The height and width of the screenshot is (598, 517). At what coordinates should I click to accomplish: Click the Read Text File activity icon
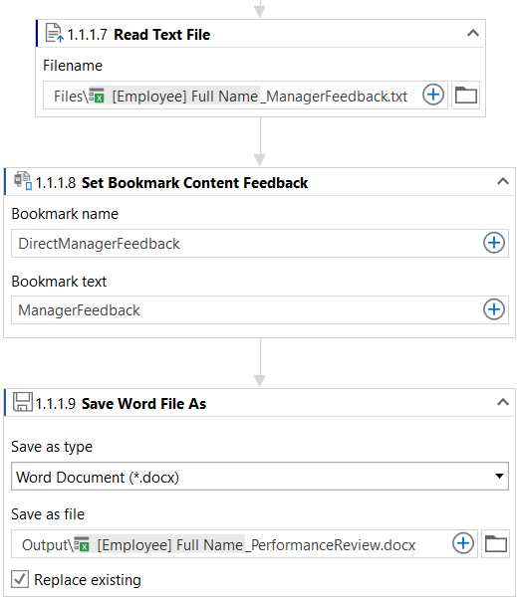(x=54, y=33)
